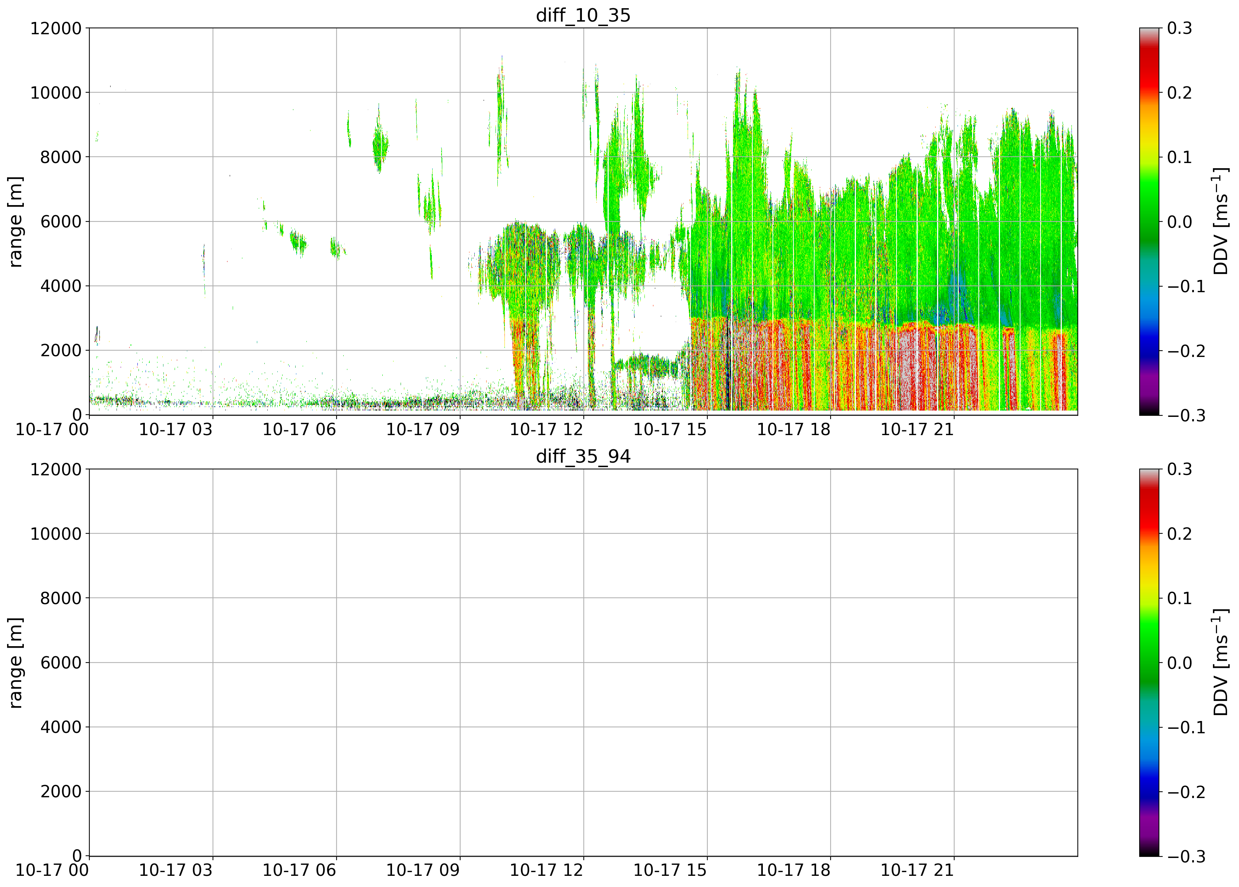Viewport: 1239px width, 887px height.
Task: Click the 4000 range tick on diff_35_94
Action: (x=61, y=728)
